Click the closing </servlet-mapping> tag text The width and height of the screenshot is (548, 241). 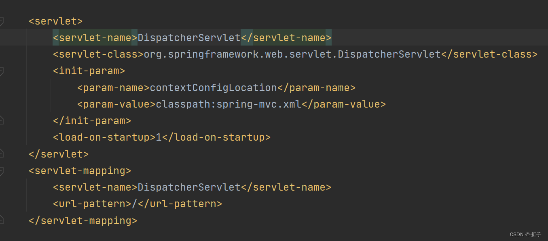point(83,220)
